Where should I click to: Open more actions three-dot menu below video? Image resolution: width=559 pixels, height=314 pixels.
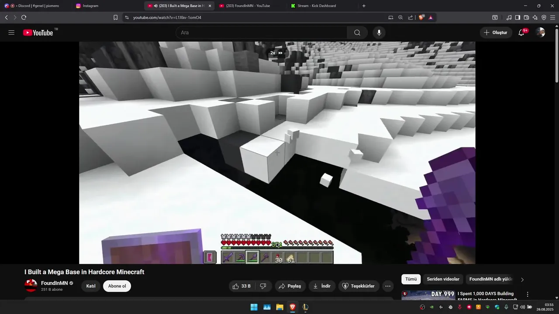(x=387, y=286)
